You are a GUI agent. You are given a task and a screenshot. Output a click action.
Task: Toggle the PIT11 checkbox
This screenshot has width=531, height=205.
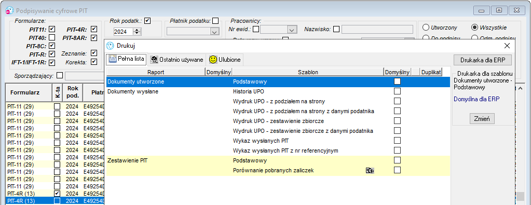52,29
